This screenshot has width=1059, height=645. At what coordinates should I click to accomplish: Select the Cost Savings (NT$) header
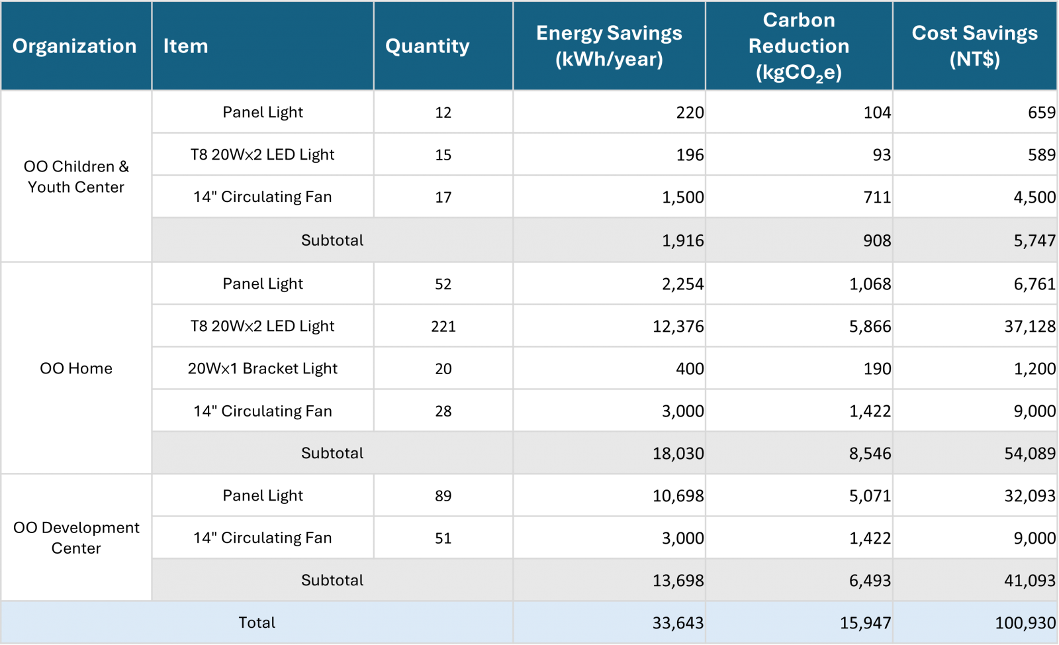click(x=974, y=46)
